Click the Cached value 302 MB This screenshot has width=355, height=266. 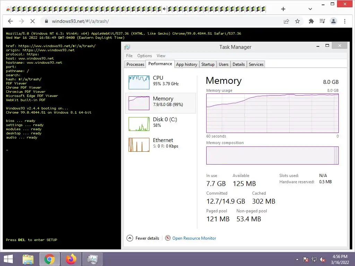click(x=263, y=201)
